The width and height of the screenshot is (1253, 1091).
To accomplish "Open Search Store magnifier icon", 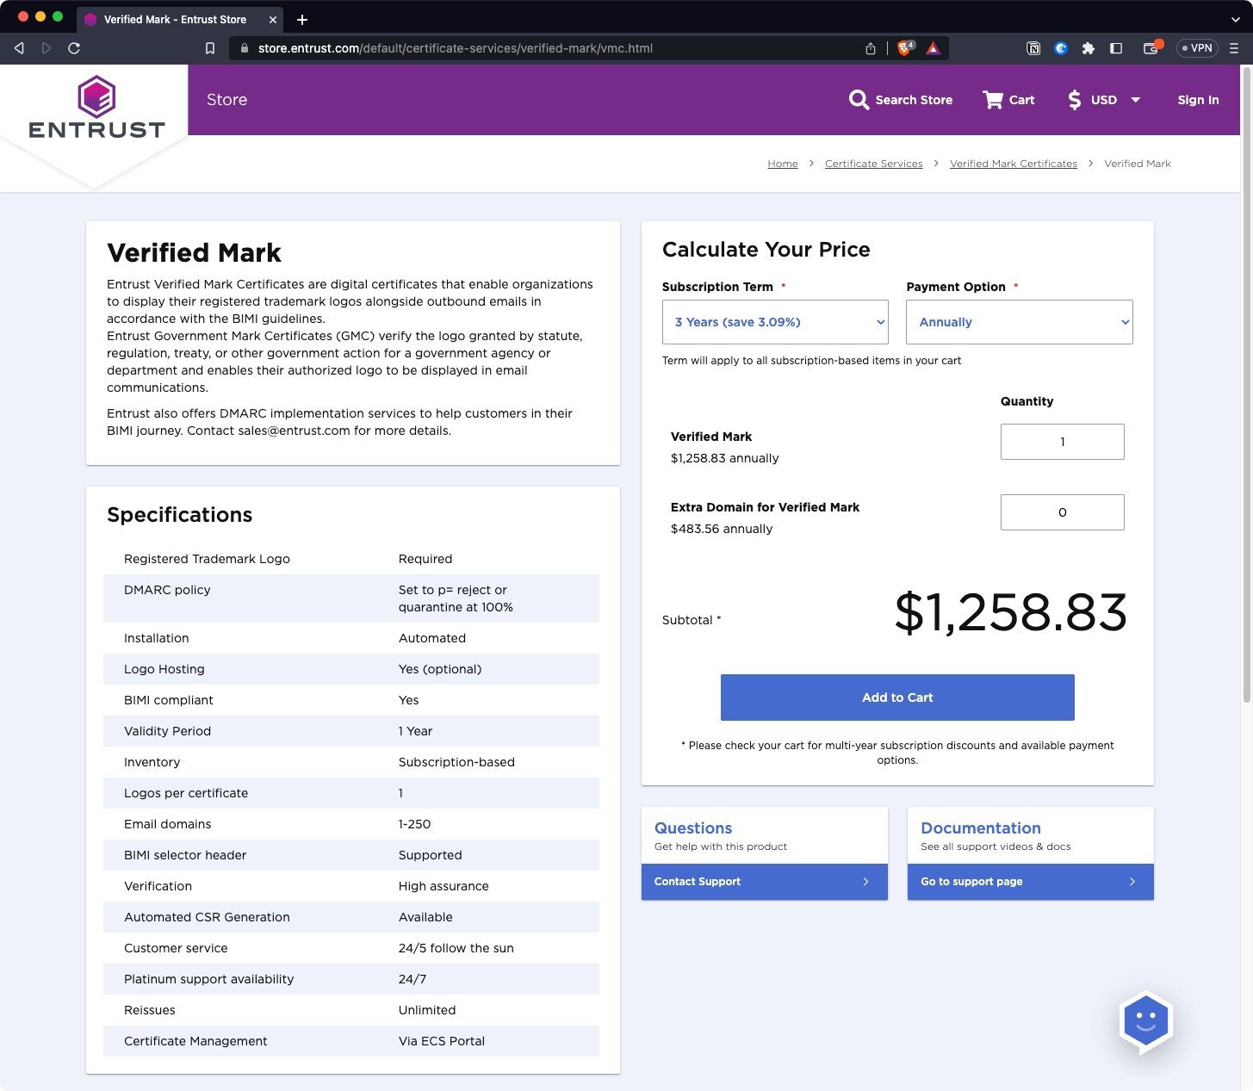I will tap(859, 100).
